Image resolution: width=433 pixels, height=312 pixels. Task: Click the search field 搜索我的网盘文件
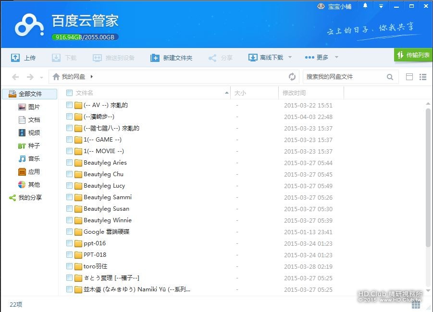point(344,77)
